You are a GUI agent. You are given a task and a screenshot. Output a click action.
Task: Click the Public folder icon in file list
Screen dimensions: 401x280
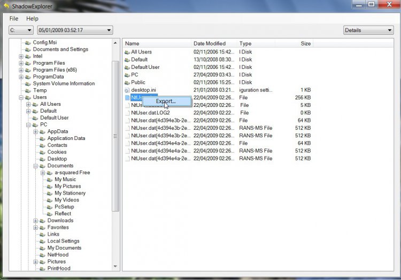tap(127, 82)
